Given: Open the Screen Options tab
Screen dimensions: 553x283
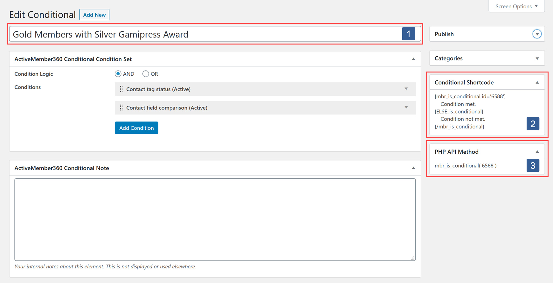Looking at the screenshot, I should 516,6.
